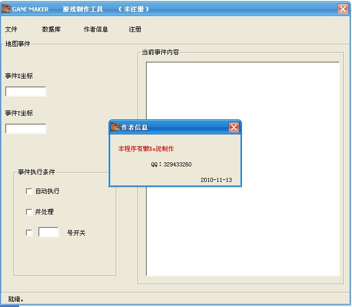Toggle the checkbox beside the 号开关 field
The image size is (352, 307).
(x=29, y=233)
